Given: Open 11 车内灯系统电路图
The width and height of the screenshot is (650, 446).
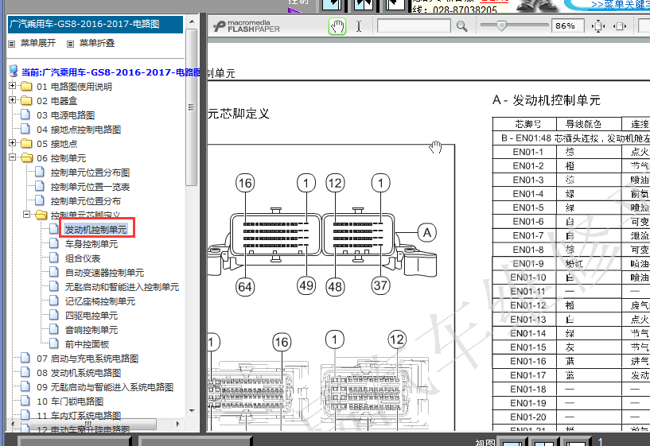Looking at the screenshot, I should (79, 416).
